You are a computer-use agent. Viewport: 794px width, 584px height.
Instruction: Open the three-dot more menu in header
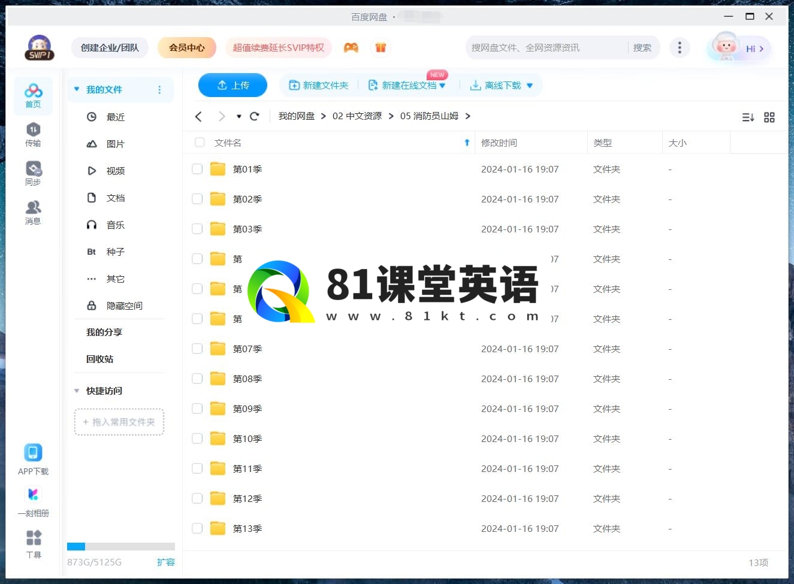pyautogui.click(x=679, y=48)
